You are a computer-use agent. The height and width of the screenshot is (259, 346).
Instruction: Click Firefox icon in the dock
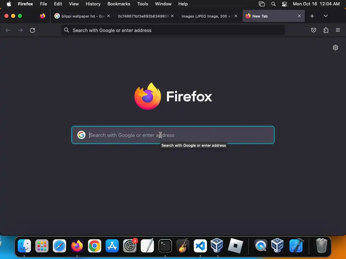tap(77, 246)
